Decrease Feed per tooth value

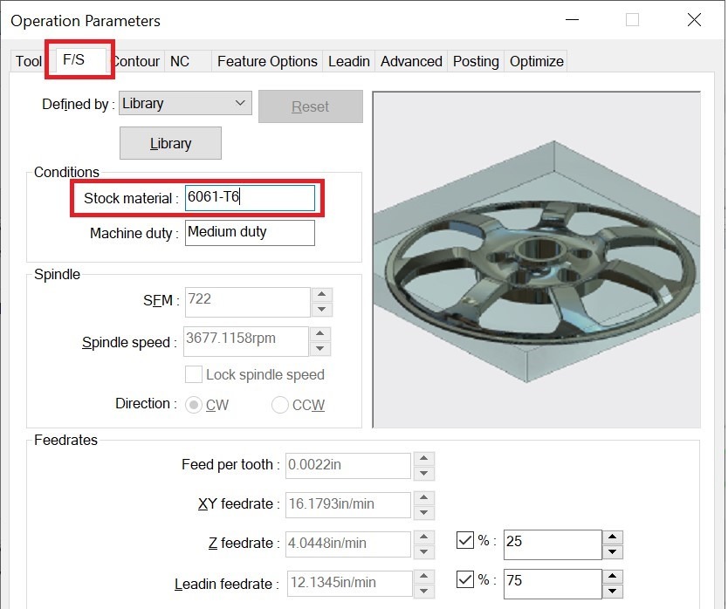click(423, 474)
